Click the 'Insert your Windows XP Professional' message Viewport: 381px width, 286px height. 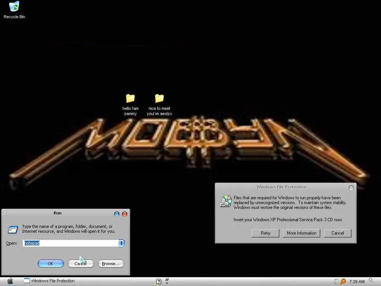[x=288, y=220]
